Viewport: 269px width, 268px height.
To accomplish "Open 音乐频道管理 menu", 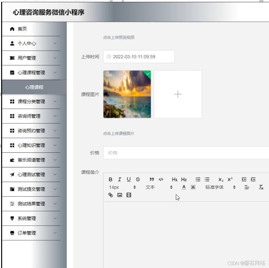I will [x=31, y=160].
